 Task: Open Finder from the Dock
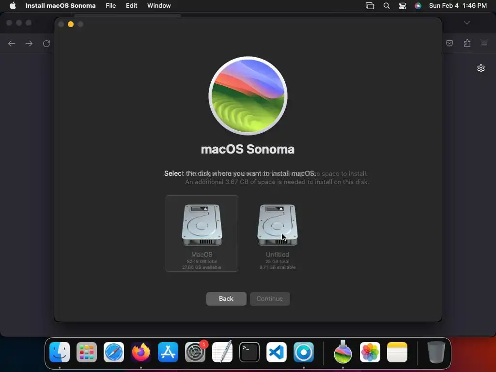click(60, 352)
